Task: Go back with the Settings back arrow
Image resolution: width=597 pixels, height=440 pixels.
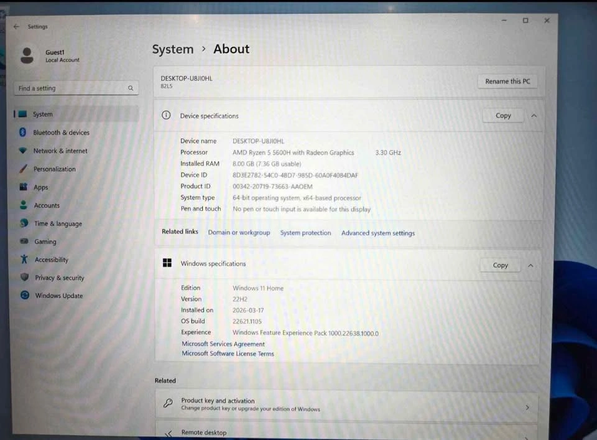Action: coord(16,26)
